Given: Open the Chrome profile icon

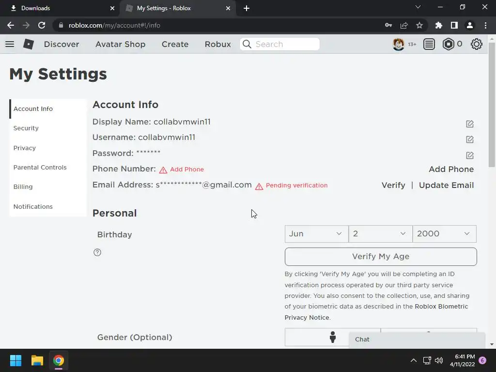Looking at the screenshot, I should 470,25.
